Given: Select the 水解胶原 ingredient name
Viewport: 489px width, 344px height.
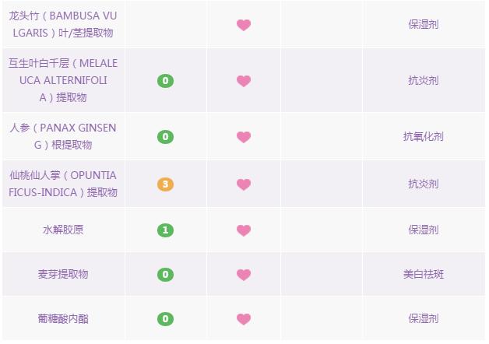Looking at the screenshot, I should tap(63, 230).
